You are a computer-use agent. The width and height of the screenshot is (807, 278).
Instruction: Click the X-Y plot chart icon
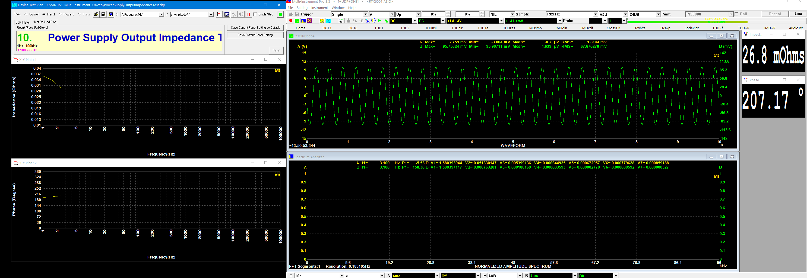[x=219, y=14]
